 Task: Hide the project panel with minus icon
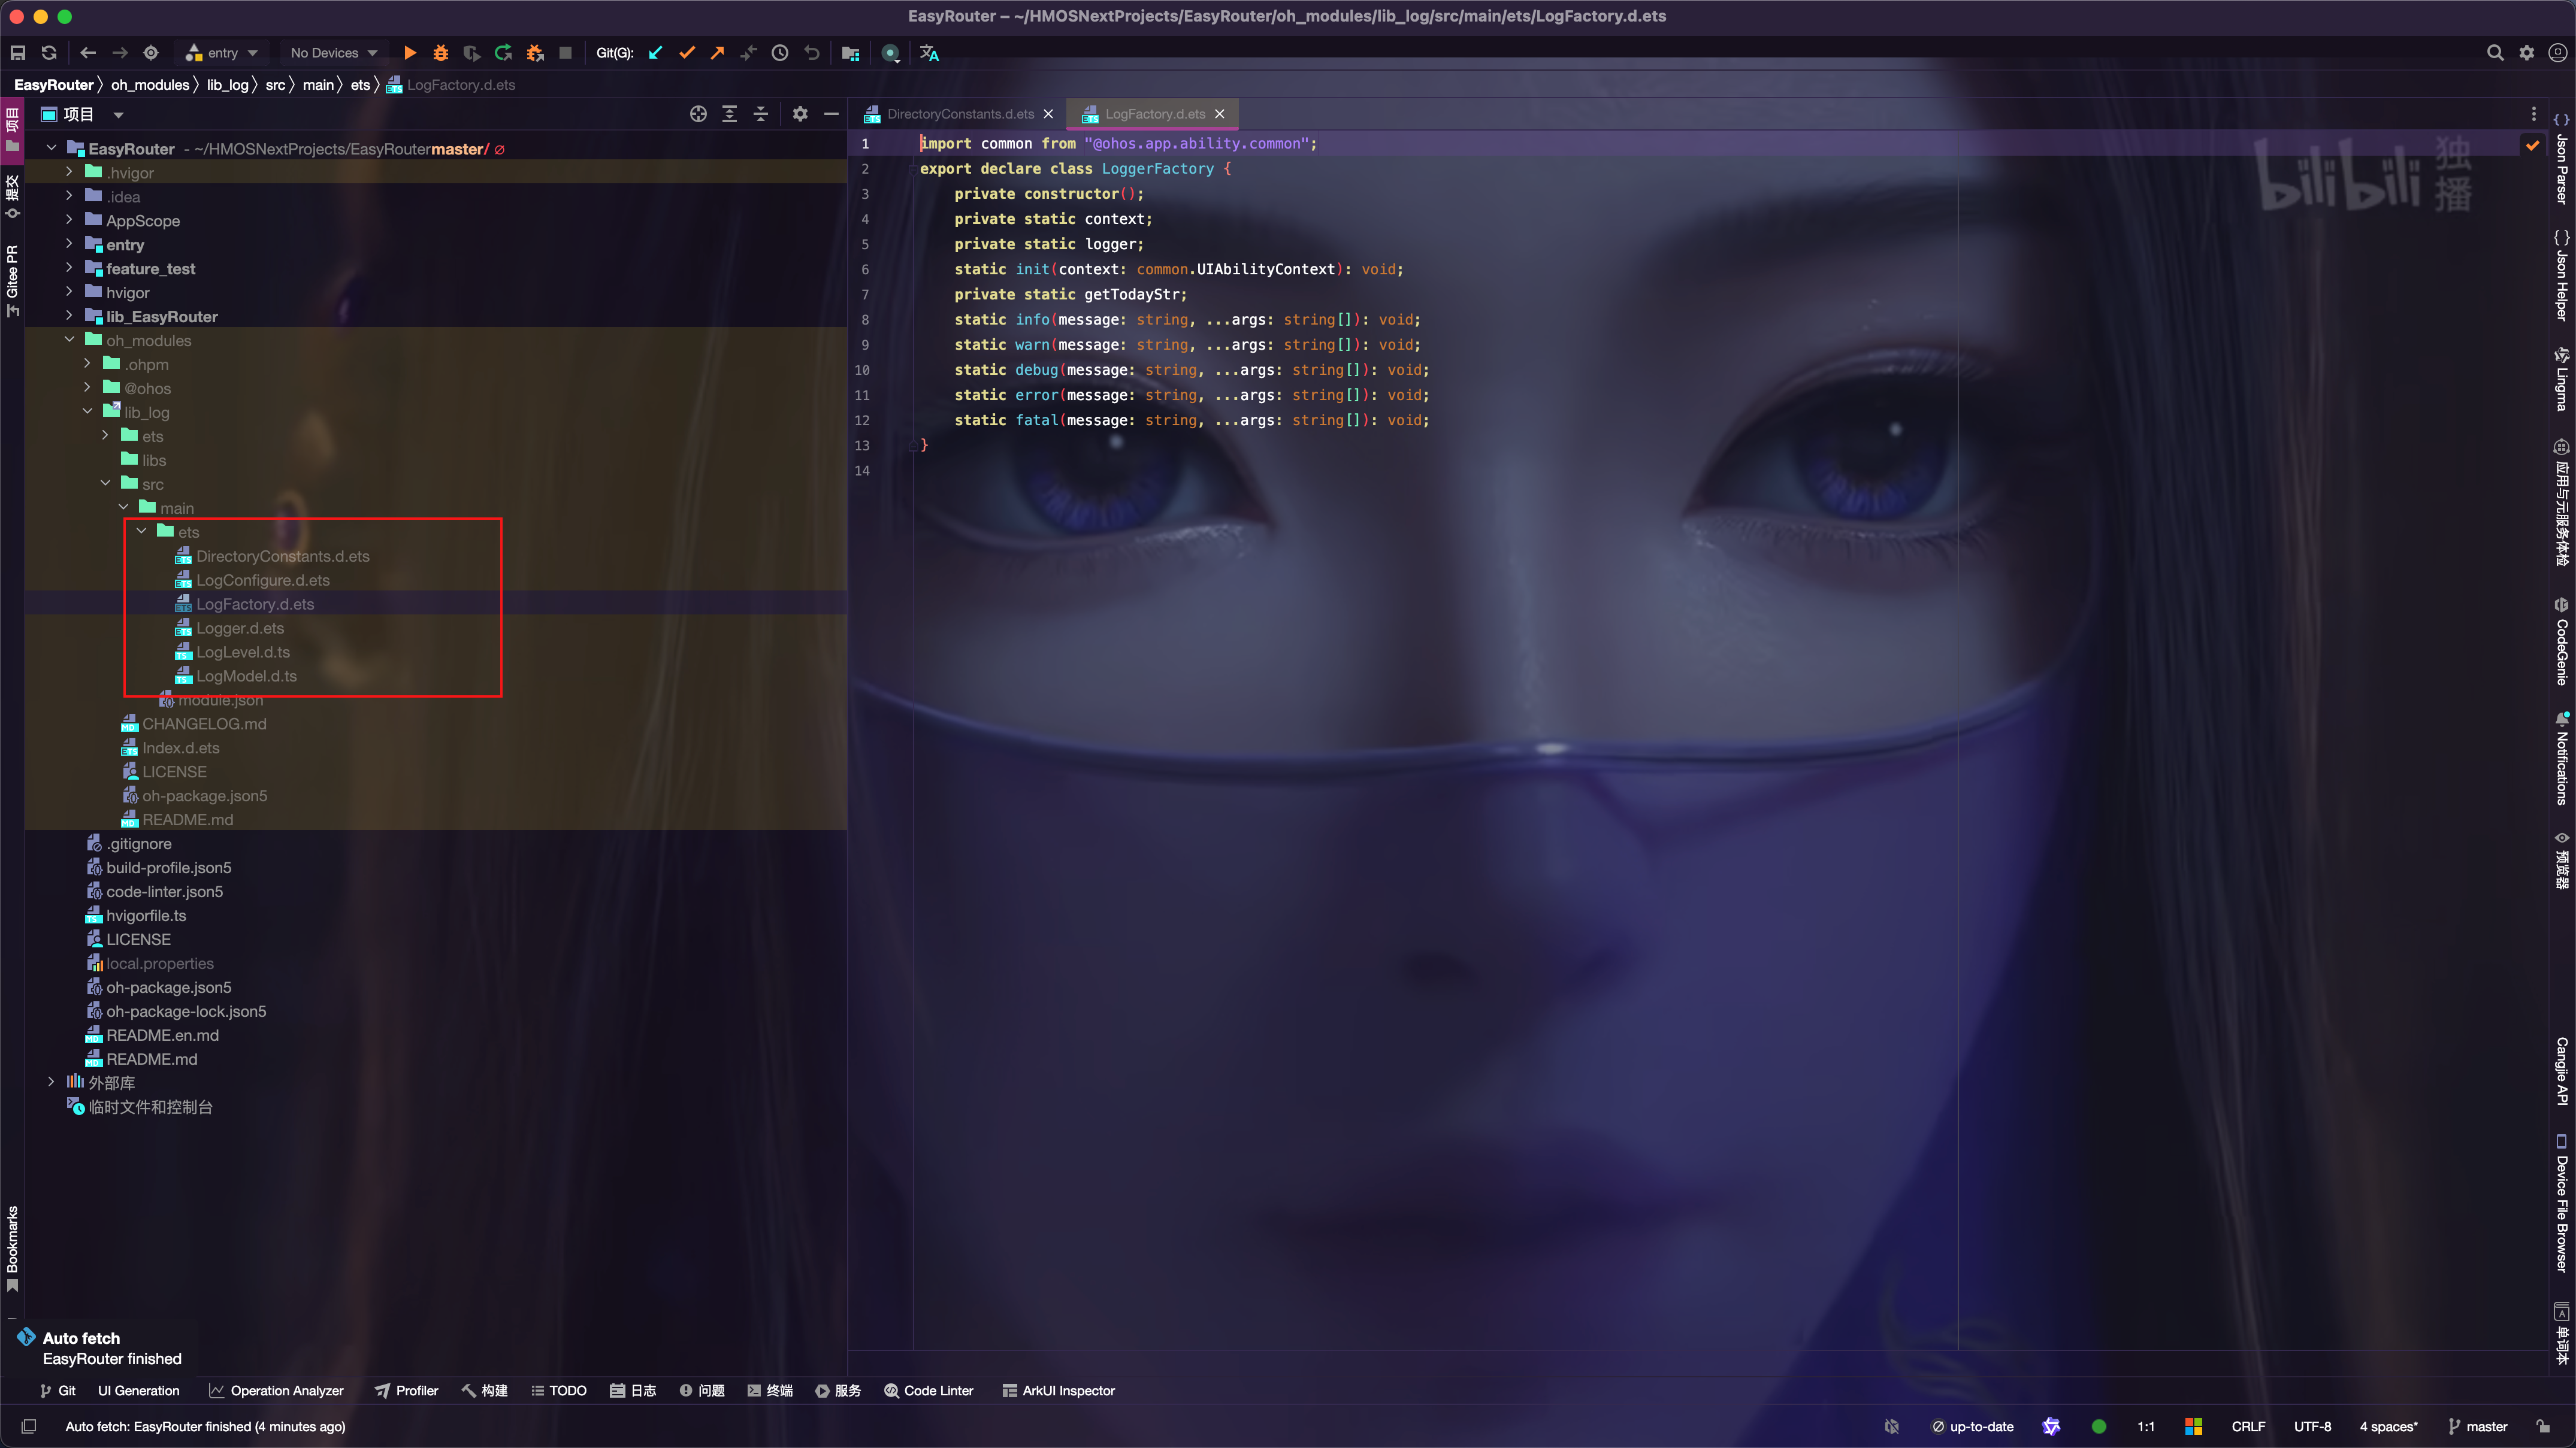point(831,114)
